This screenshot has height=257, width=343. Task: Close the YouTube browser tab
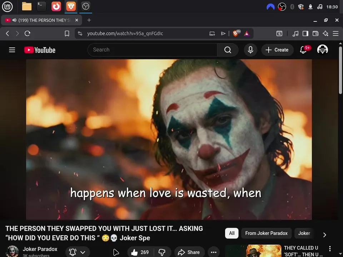click(76, 20)
